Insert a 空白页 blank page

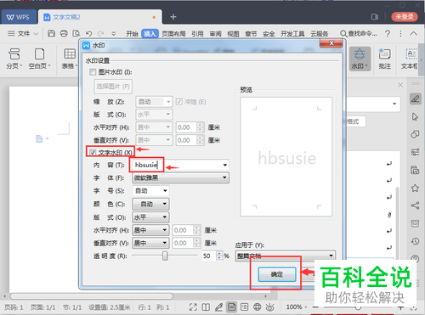click(39, 59)
